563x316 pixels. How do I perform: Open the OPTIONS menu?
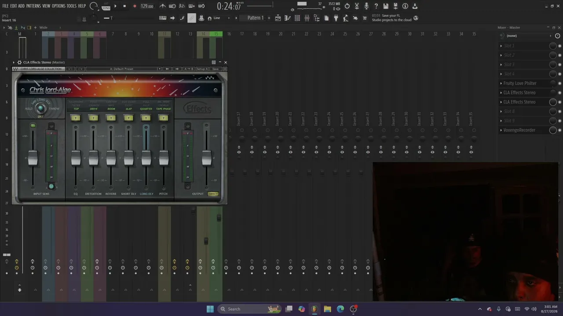click(x=58, y=6)
